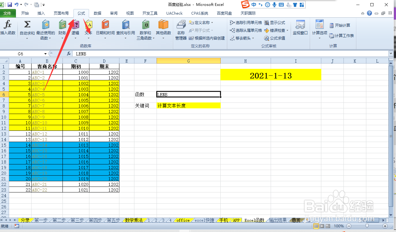Image resolution: width=396 pixels, height=232 pixels.
Task: Click the 计算选项 calculator icon
Action: tap(319, 24)
